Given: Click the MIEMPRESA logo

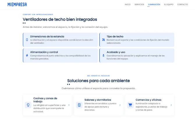Looking at the screenshot, I should (x=17, y=4).
